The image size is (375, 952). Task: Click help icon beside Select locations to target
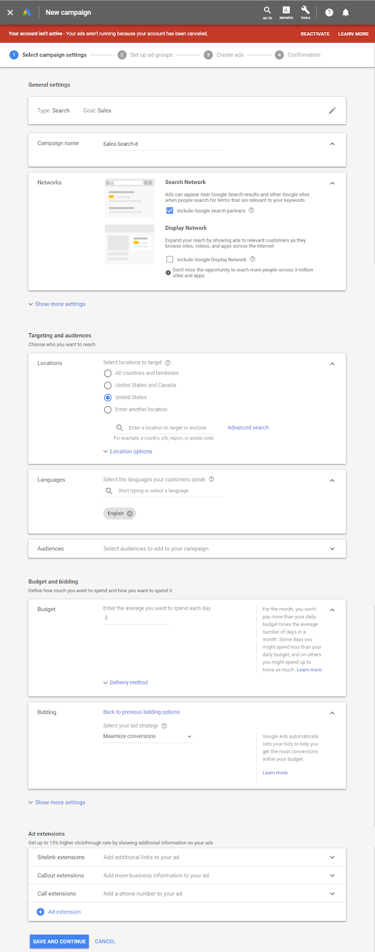pyautogui.click(x=168, y=362)
